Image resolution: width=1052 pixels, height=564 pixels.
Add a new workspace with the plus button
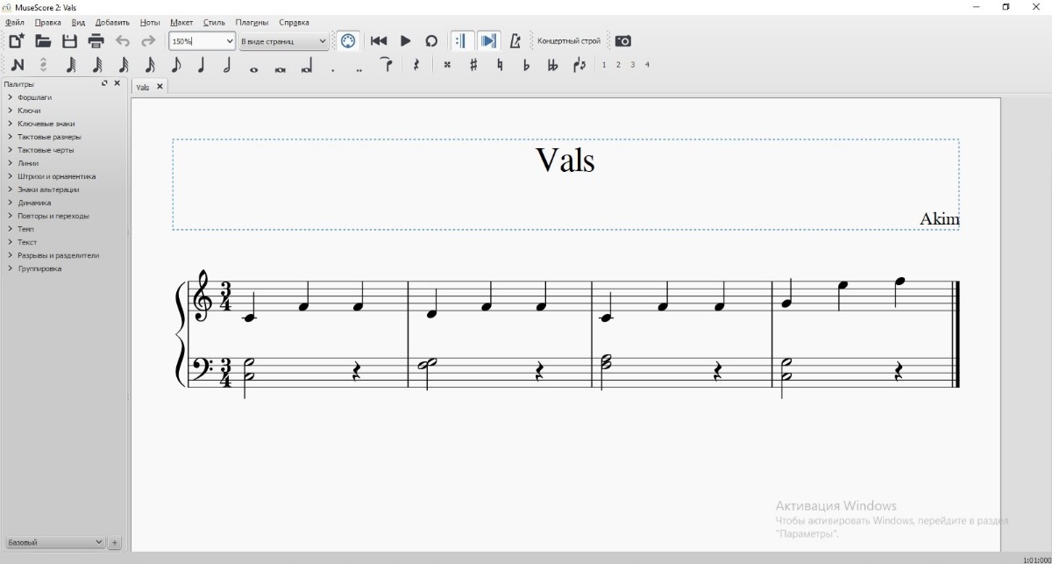114,543
